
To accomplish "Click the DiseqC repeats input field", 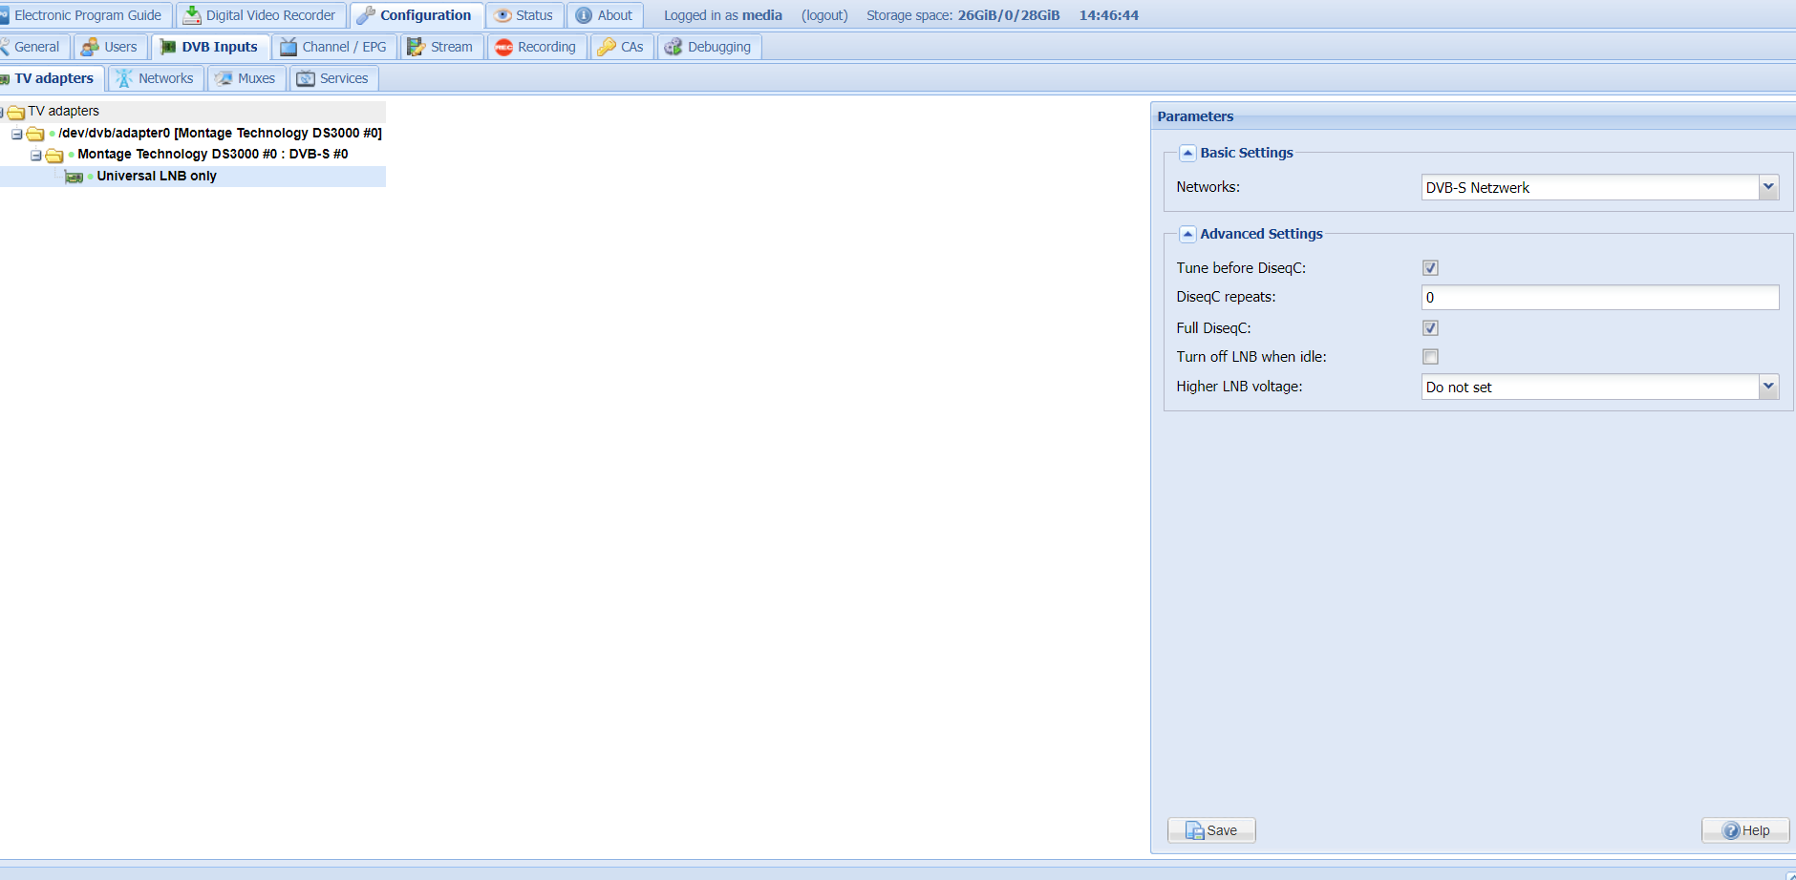I will coord(1600,298).
